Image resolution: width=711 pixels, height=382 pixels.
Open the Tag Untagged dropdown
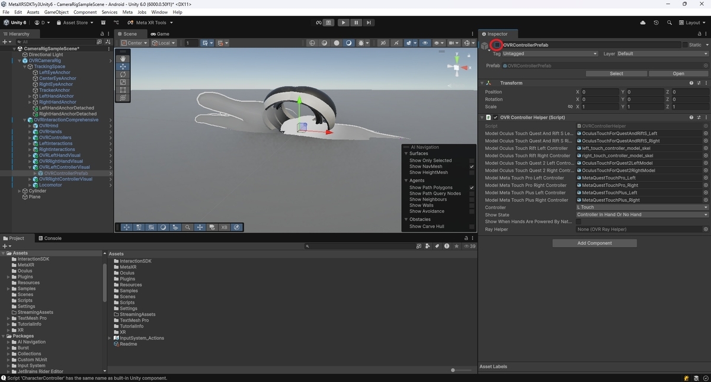(550, 53)
